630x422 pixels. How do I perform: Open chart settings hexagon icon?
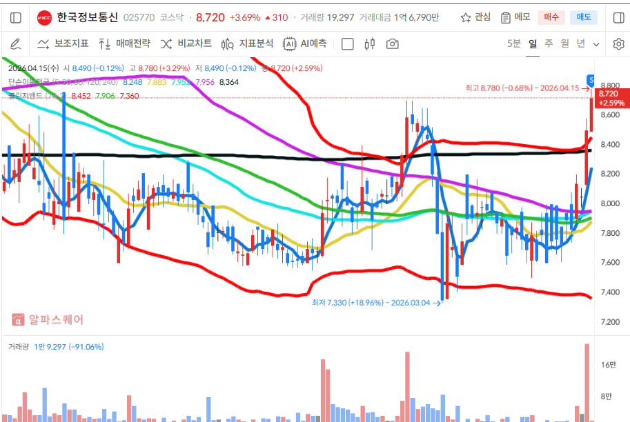618,44
